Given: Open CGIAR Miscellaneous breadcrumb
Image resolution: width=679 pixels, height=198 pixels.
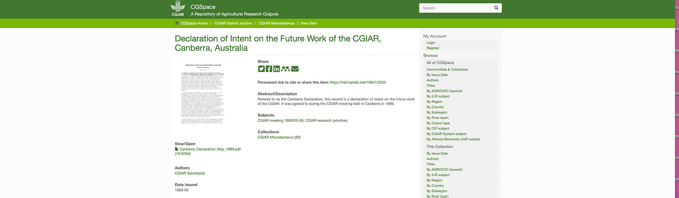Looking at the screenshot, I should 277,23.
